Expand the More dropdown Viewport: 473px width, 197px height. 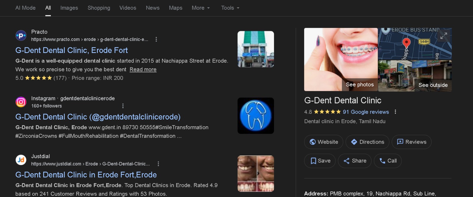coord(201,8)
